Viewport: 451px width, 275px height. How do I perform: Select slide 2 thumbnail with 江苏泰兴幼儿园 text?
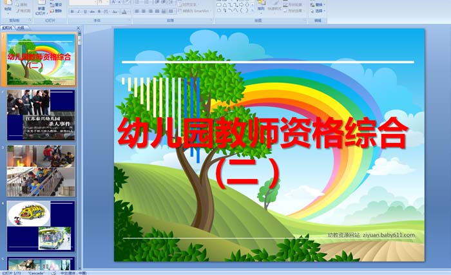pos(41,115)
